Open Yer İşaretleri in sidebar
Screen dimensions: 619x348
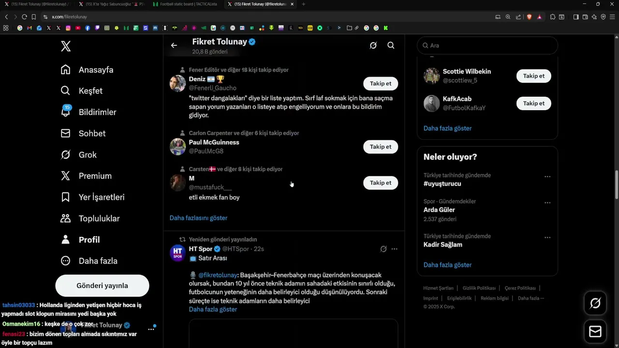(x=92, y=197)
